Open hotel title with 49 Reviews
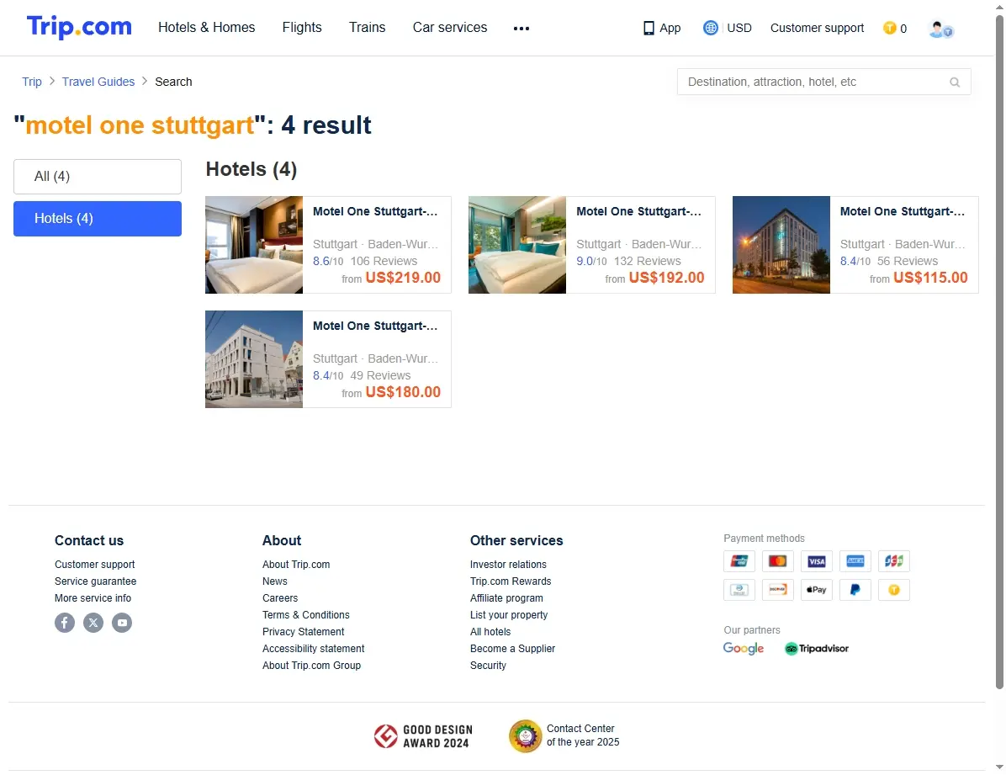 click(x=375, y=326)
